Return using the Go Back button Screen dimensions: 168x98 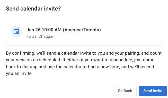125,91
